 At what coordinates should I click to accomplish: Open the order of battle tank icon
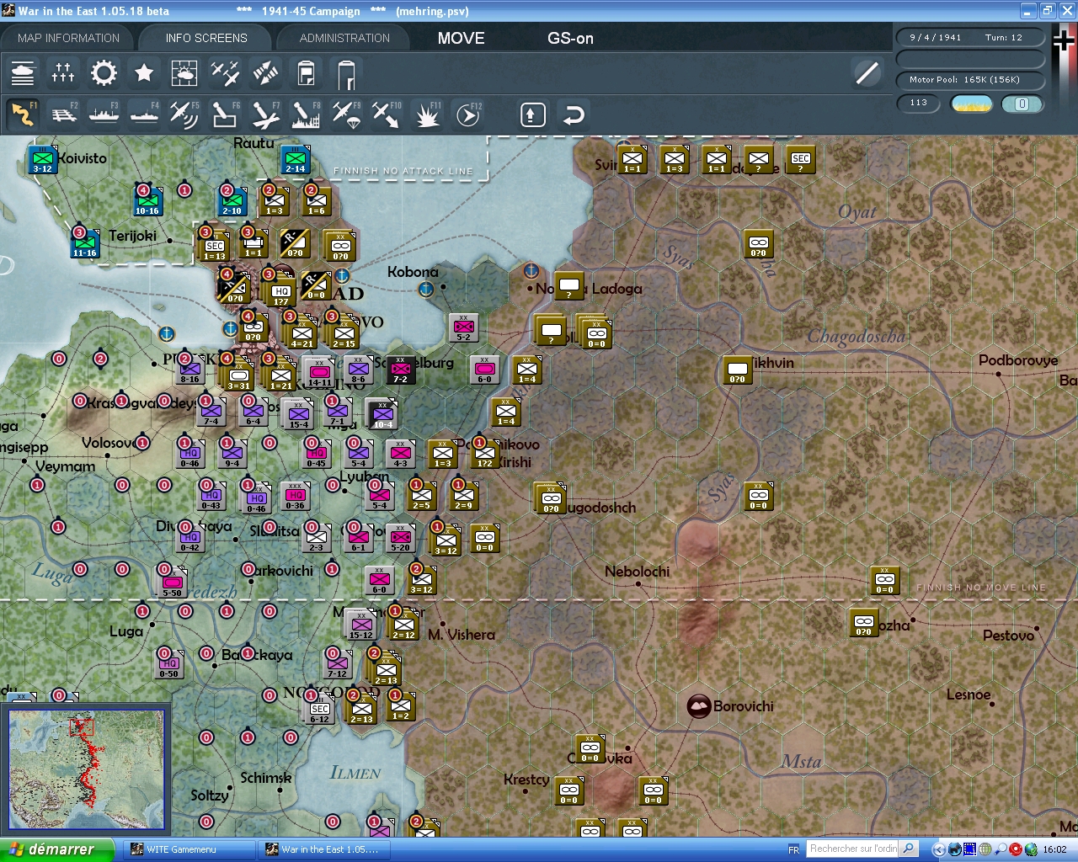tap(23, 73)
